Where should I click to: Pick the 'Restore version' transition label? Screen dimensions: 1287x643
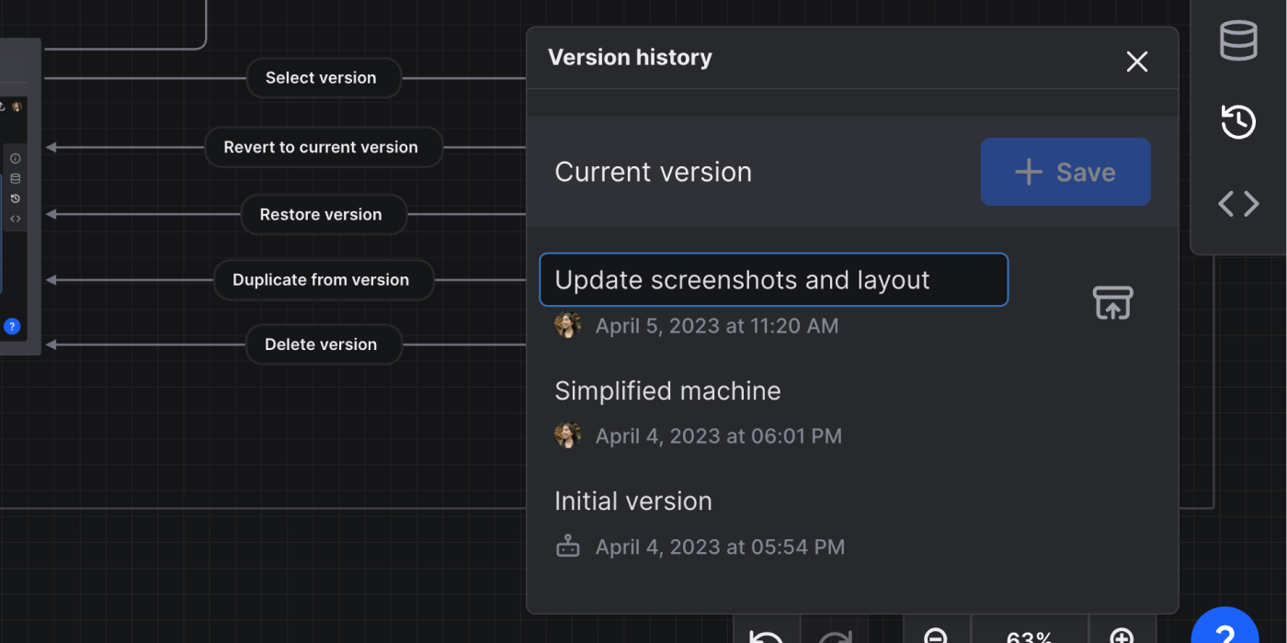coord(321,215)
